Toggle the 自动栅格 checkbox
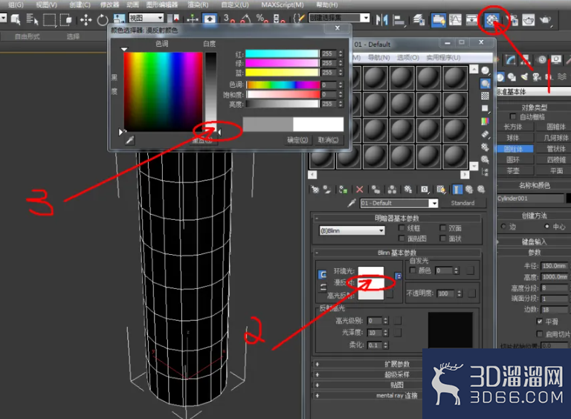 point(513,117)
